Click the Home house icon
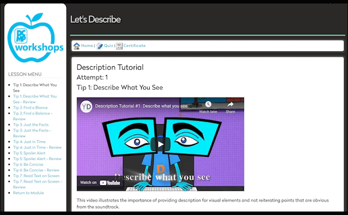Image resolution: width=348 pixels, height=215 pixels. tap(77, 46)
